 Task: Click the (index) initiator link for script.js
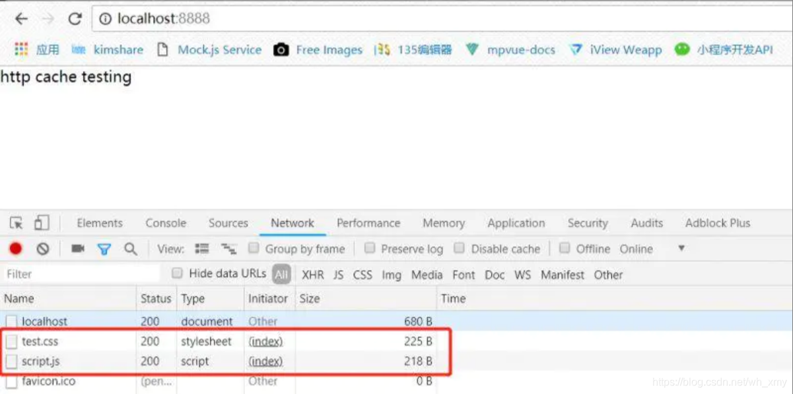[265, 361]
